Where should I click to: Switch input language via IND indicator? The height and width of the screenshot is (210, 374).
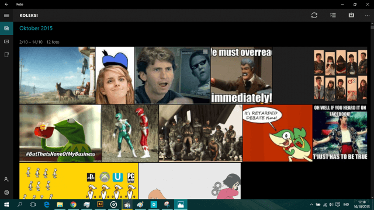coord(346,205)
